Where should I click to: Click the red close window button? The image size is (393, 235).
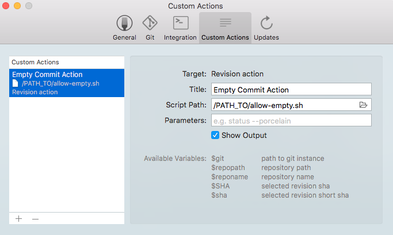coord(6,6)
